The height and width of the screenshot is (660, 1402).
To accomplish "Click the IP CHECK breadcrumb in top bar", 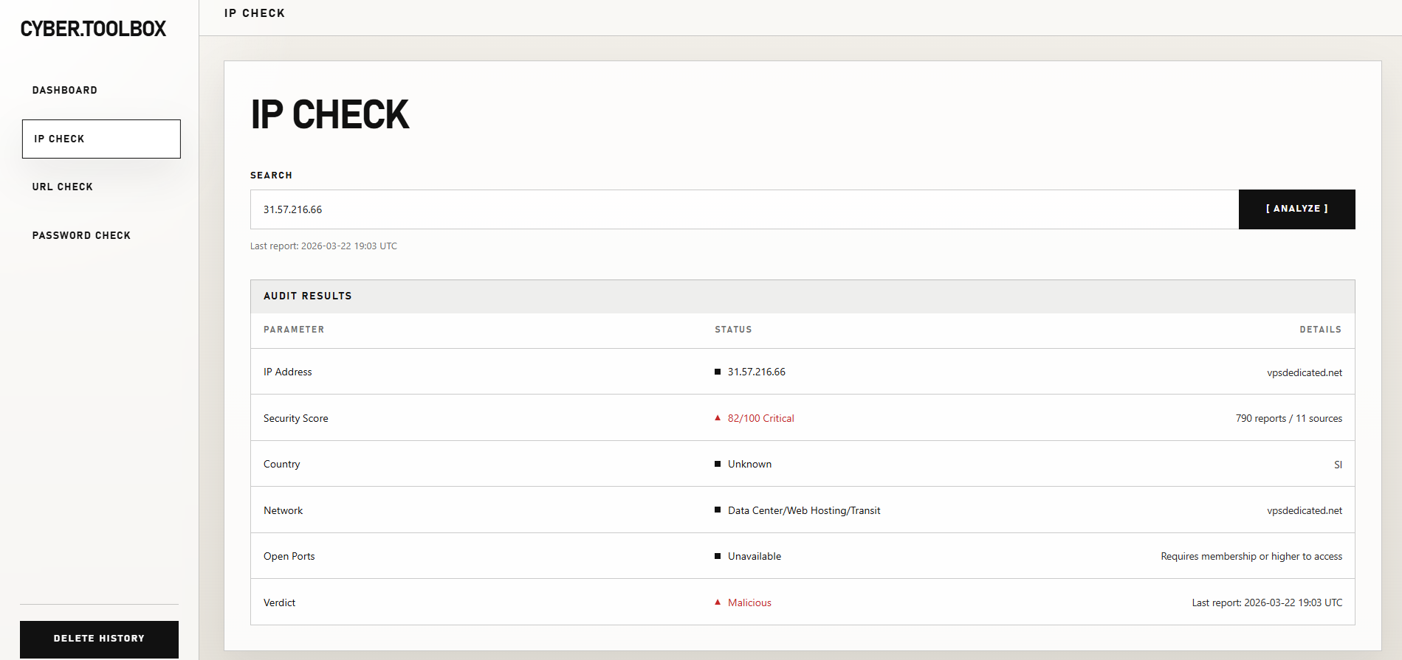I will tap(255, 13).
